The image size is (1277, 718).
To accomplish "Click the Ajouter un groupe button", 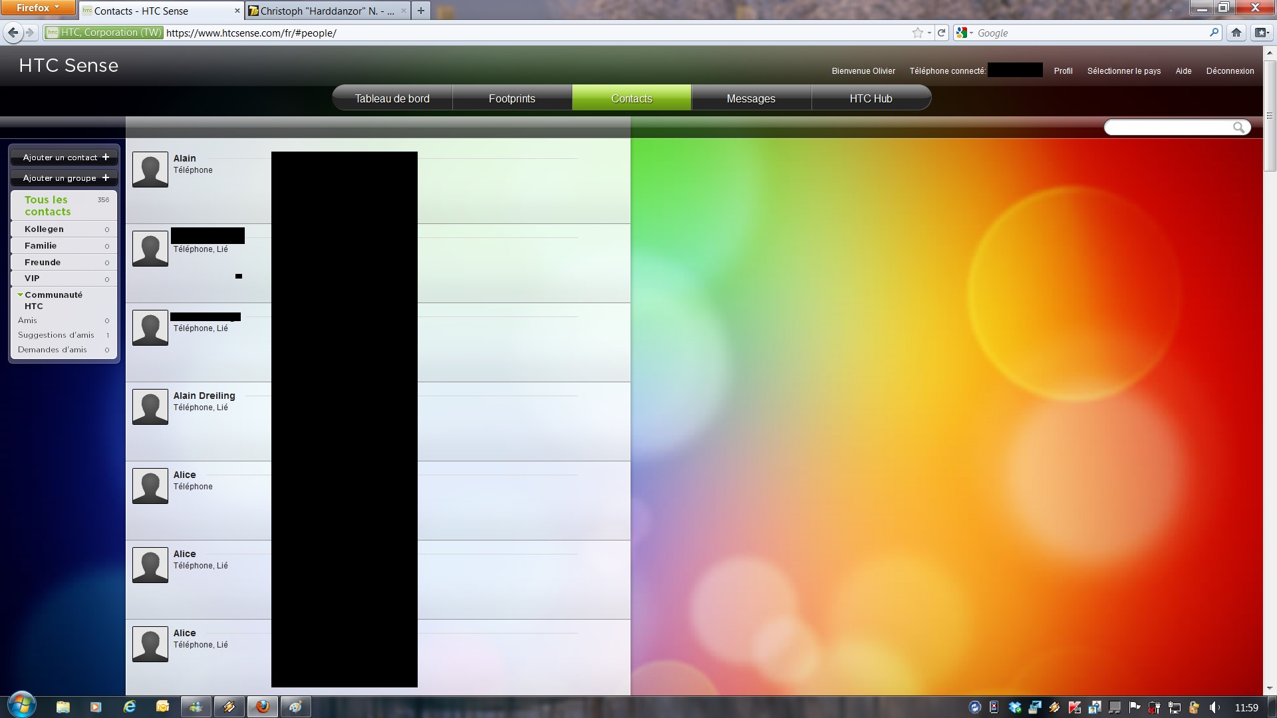I will click(65, 178).
